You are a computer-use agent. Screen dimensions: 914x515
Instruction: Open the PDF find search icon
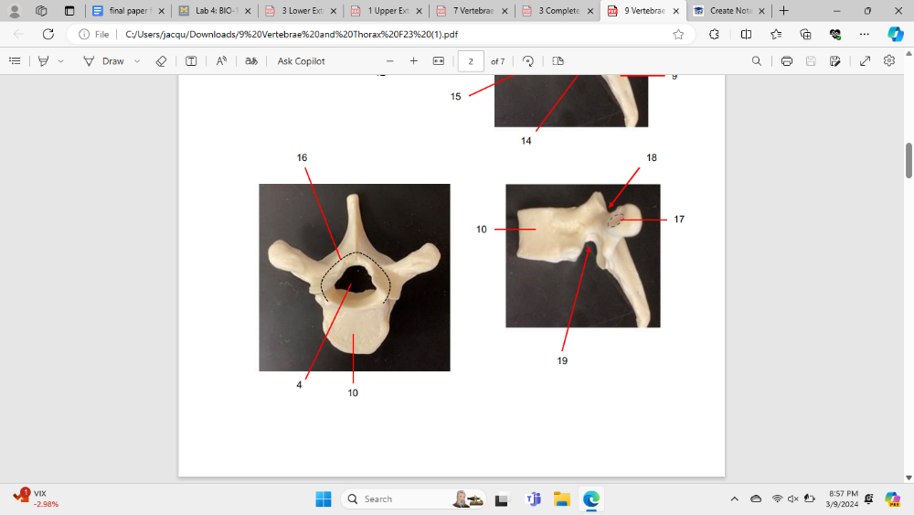756,61
